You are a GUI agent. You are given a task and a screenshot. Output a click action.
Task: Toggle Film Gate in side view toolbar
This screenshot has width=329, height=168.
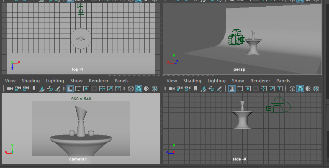[x=240, y=89]
